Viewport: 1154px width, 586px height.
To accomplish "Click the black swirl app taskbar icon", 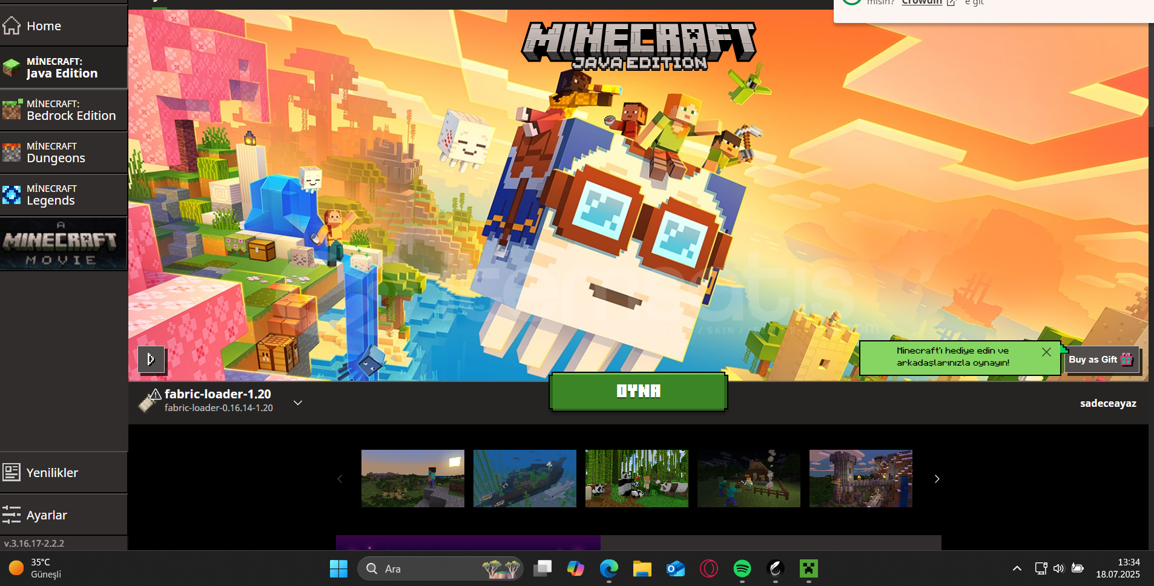I will [776, 568].
